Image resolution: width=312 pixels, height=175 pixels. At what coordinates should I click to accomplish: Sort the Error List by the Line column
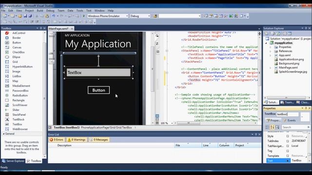pyautogui.click(x=210, y=145)
